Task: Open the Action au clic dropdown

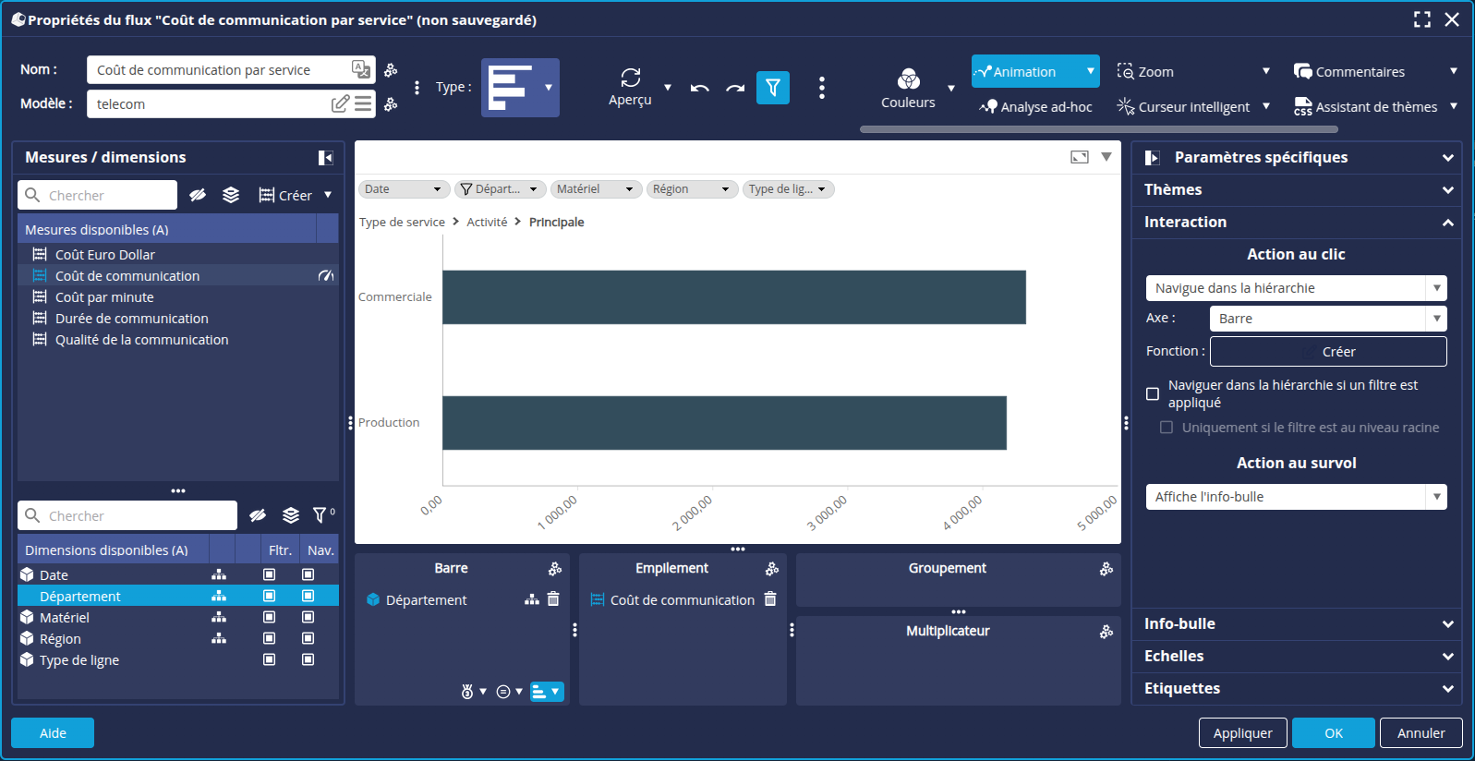Action: point(1296,288)
